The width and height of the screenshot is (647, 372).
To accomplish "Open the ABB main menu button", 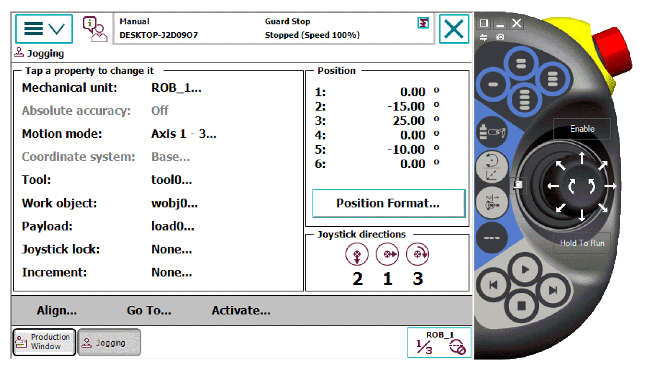I will [44, 29].
